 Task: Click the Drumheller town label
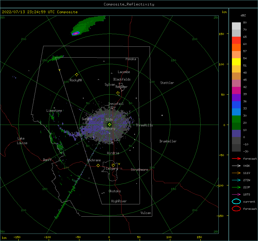(x=168, y=141)
